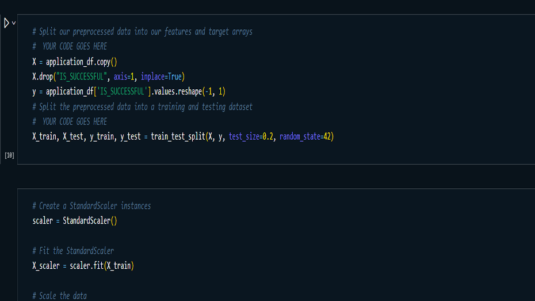
Task: Click the test_size=0.2 argument
Action: click(x=251, y=136)
